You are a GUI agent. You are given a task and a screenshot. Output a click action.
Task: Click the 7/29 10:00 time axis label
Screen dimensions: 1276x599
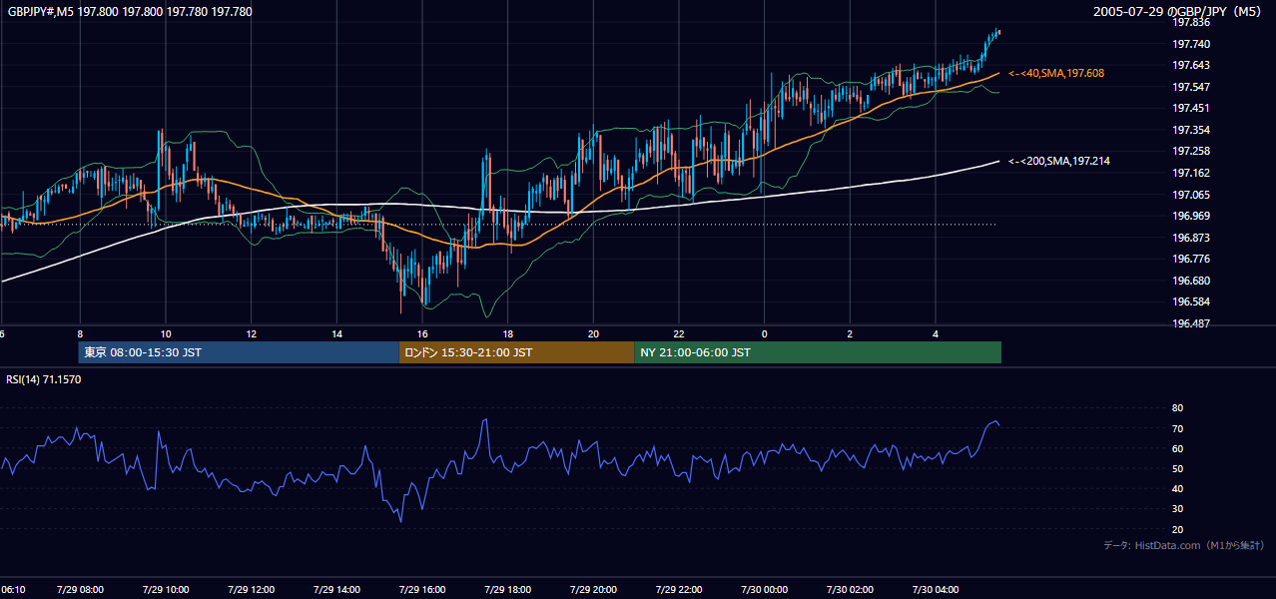[166, 589]
